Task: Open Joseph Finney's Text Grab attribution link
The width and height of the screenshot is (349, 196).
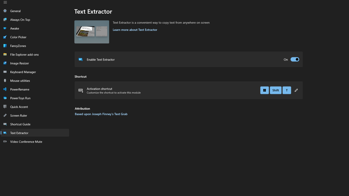Action: [x=101, y=114]
